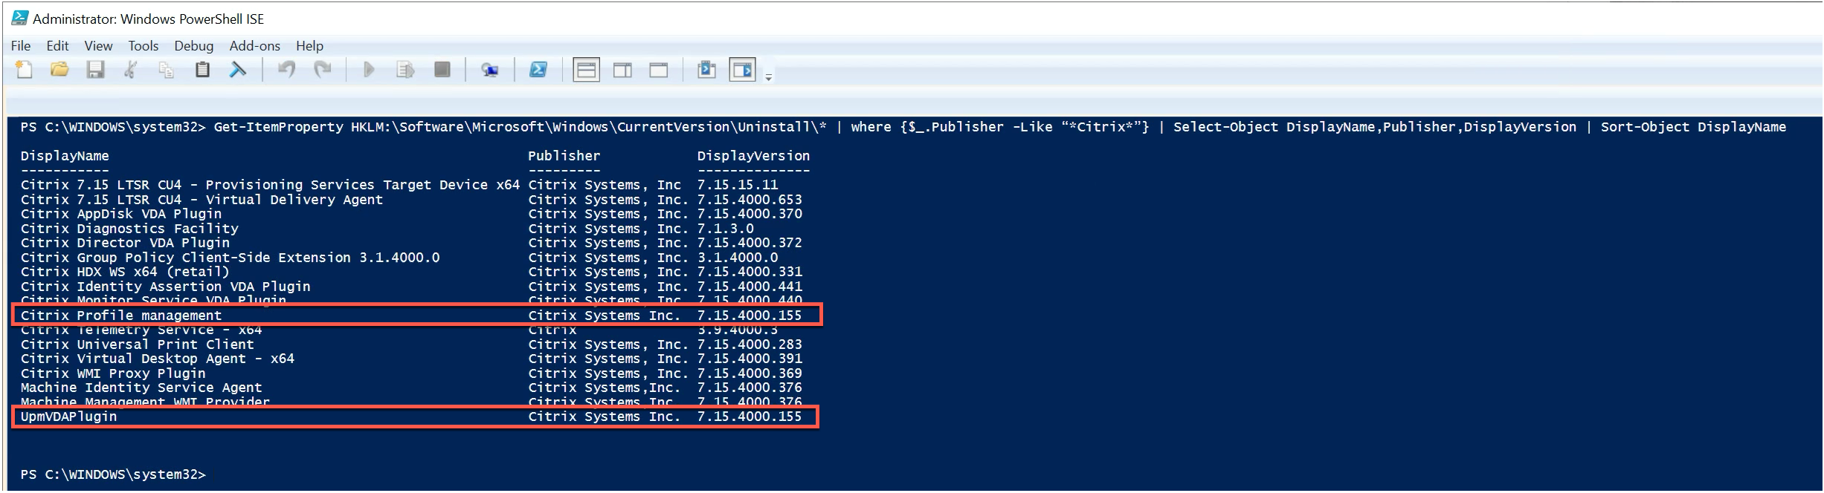The image size is (1824, 493).
Task: Select the Citrix WMI Proxy Plugin entry
Action: click(x=113, y=373)
